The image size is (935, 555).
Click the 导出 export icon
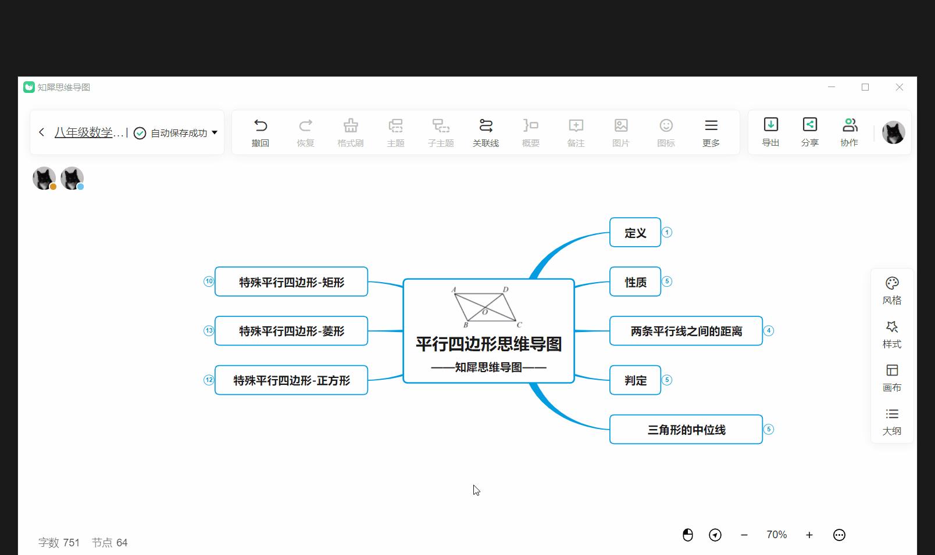[770, 132]
